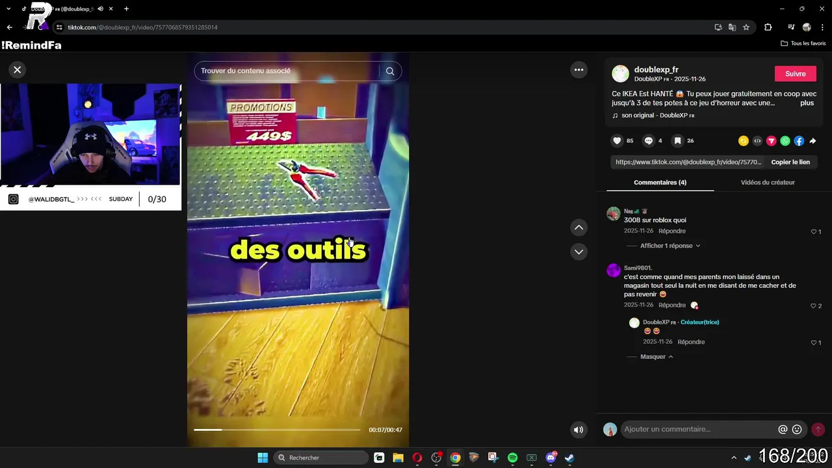Reply to the '3008 sur roblox quoi' comment
Image resolution: width=832 pixels, height=468 pixels.
[x=671, y=231]
